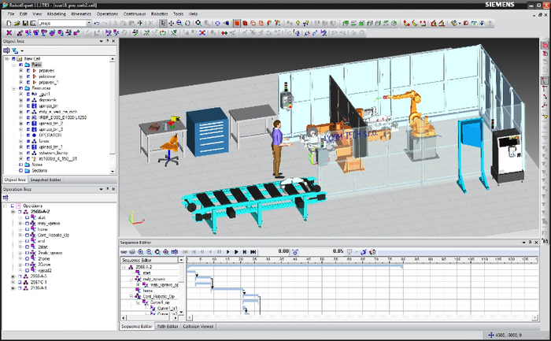Image resolution: width=551 pixels, height=341 pixels.
Task: Expand the 2566-A-3 operation node
Action: point(13,276)
